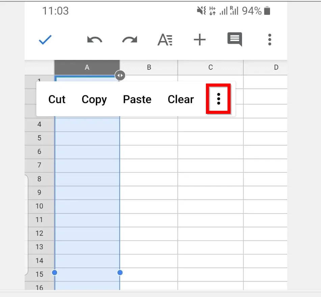
Task: Select column D header
Action: click(x=276, y=67)
